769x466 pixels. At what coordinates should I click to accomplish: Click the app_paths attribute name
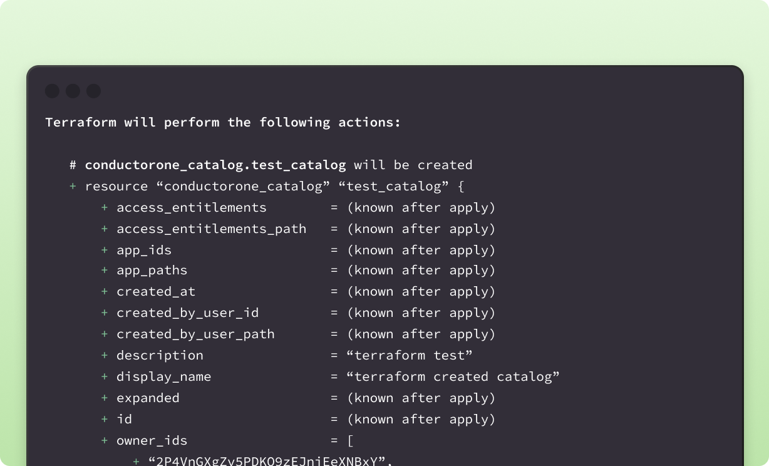tap(152, 271)
